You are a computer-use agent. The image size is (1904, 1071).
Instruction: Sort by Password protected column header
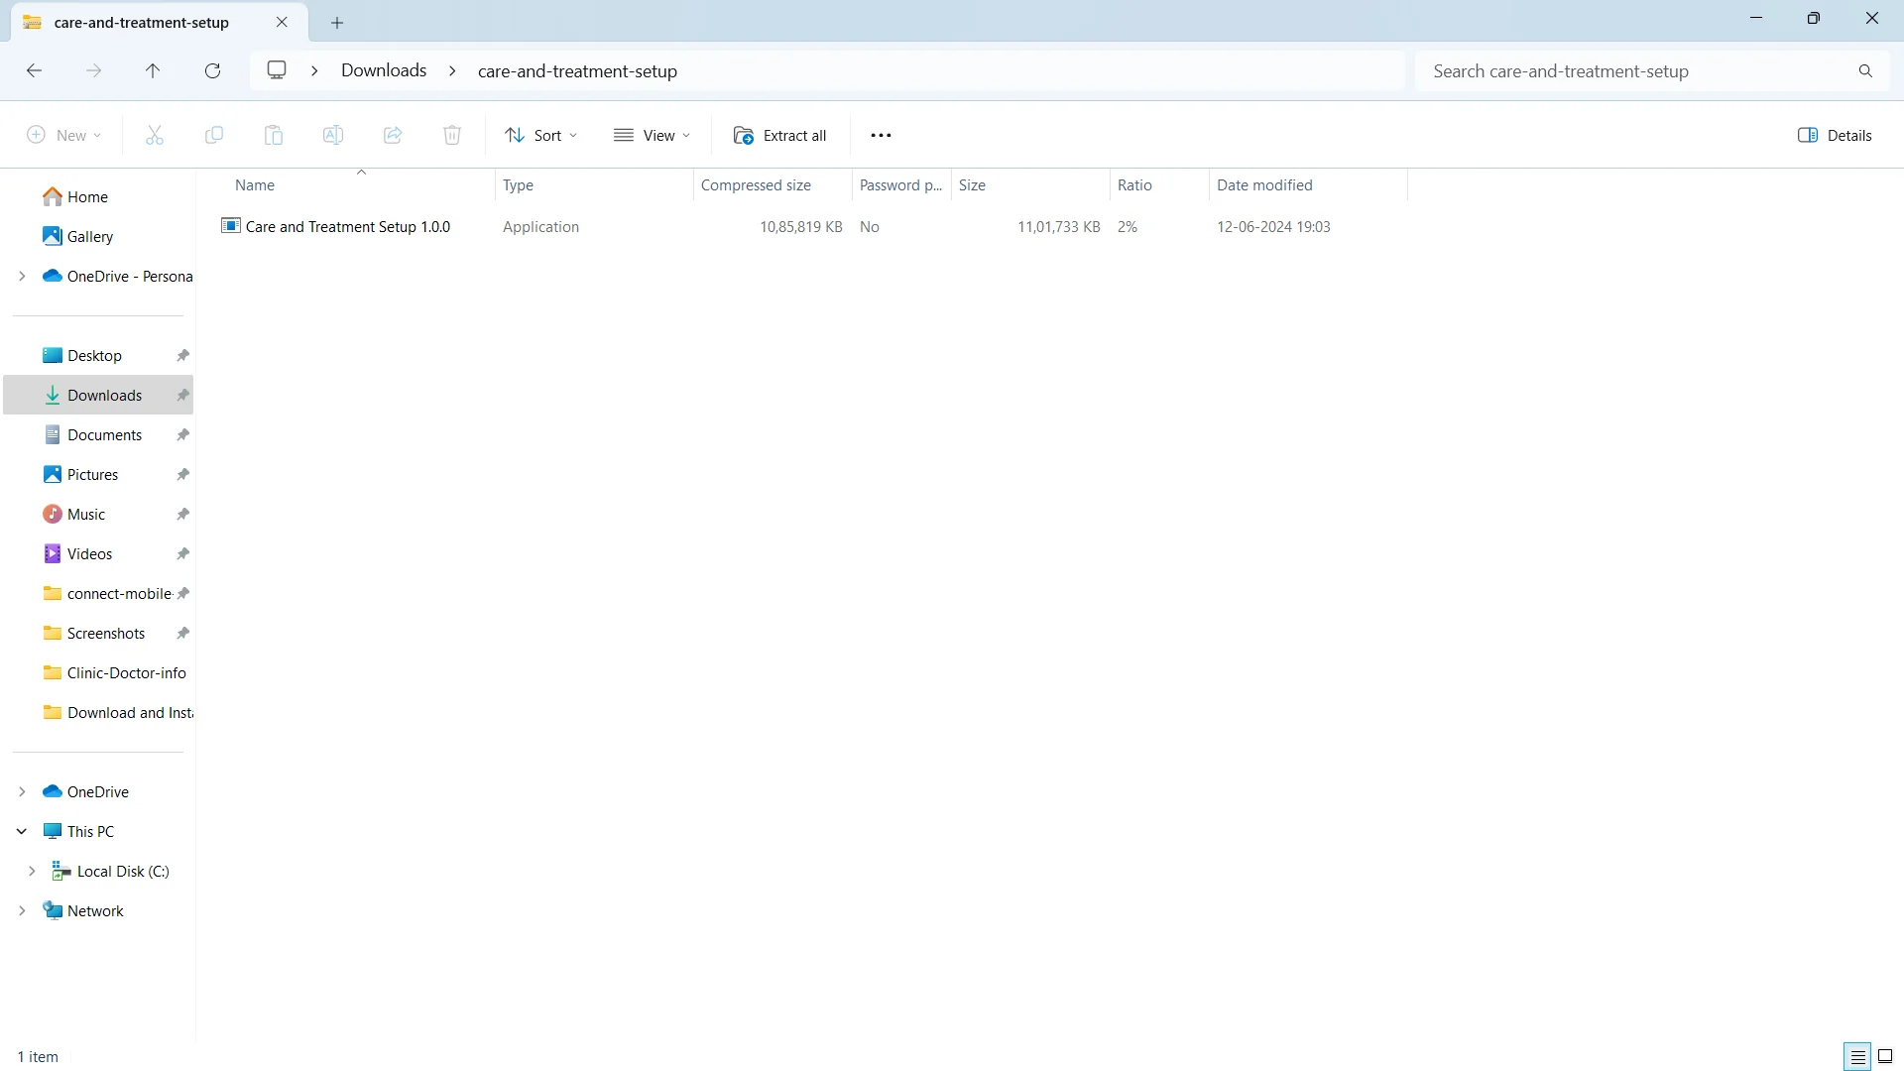point(900,185)
